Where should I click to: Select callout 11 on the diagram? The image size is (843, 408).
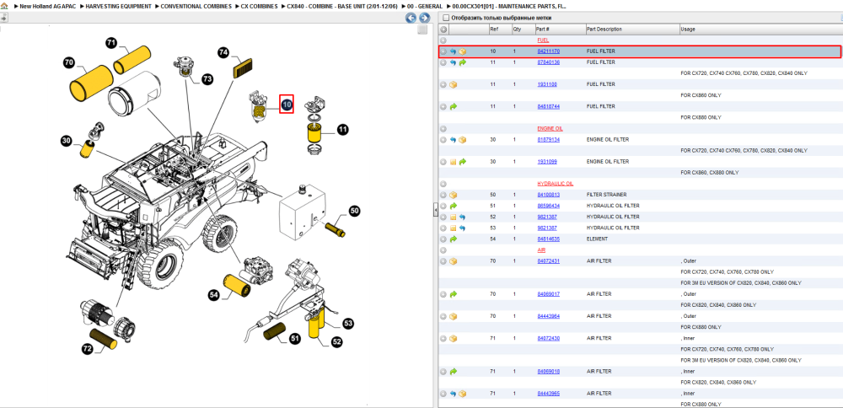click(x=343, y=130)
